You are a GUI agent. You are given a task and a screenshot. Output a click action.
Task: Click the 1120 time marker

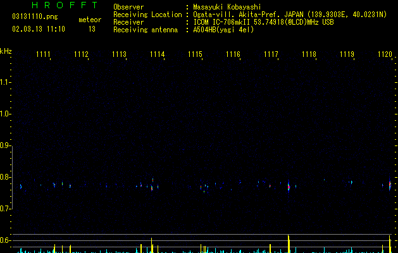pyautogui.click(x=385, y=54)
